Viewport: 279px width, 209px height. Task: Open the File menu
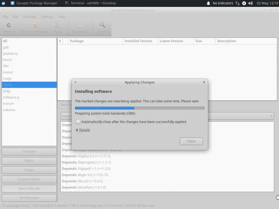click(5, 17)
